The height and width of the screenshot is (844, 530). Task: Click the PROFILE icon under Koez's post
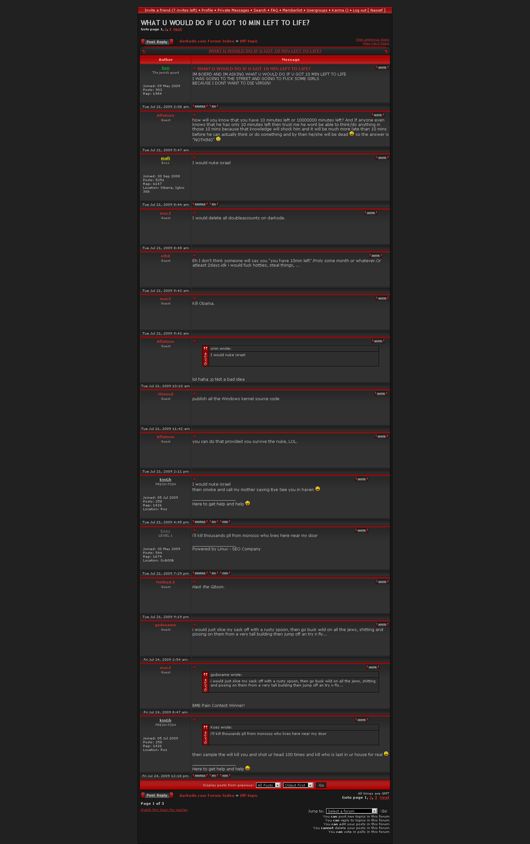[x=200, y=573]
